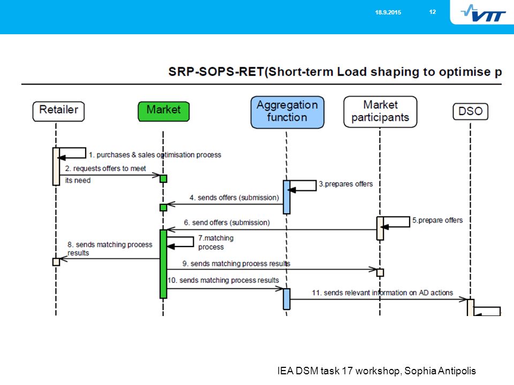The image size is (514, 385).
Task: Click label '8. sends matching process results'
Action: (x=110, y=249)
